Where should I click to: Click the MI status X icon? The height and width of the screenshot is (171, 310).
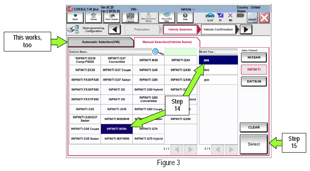[x=230, y=18]
